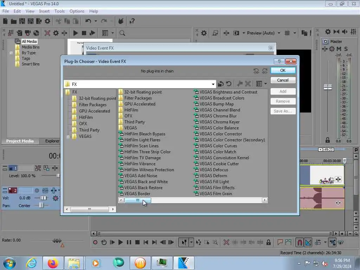The height and width of the screenshot is (270, 360).
Task: Open the Edit menu
Action: tap(17, 11)
